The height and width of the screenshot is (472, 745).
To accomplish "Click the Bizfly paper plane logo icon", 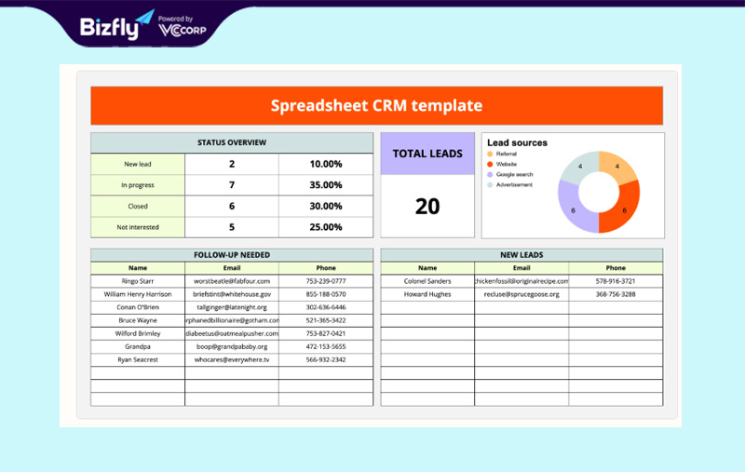I will click(144, 19).
